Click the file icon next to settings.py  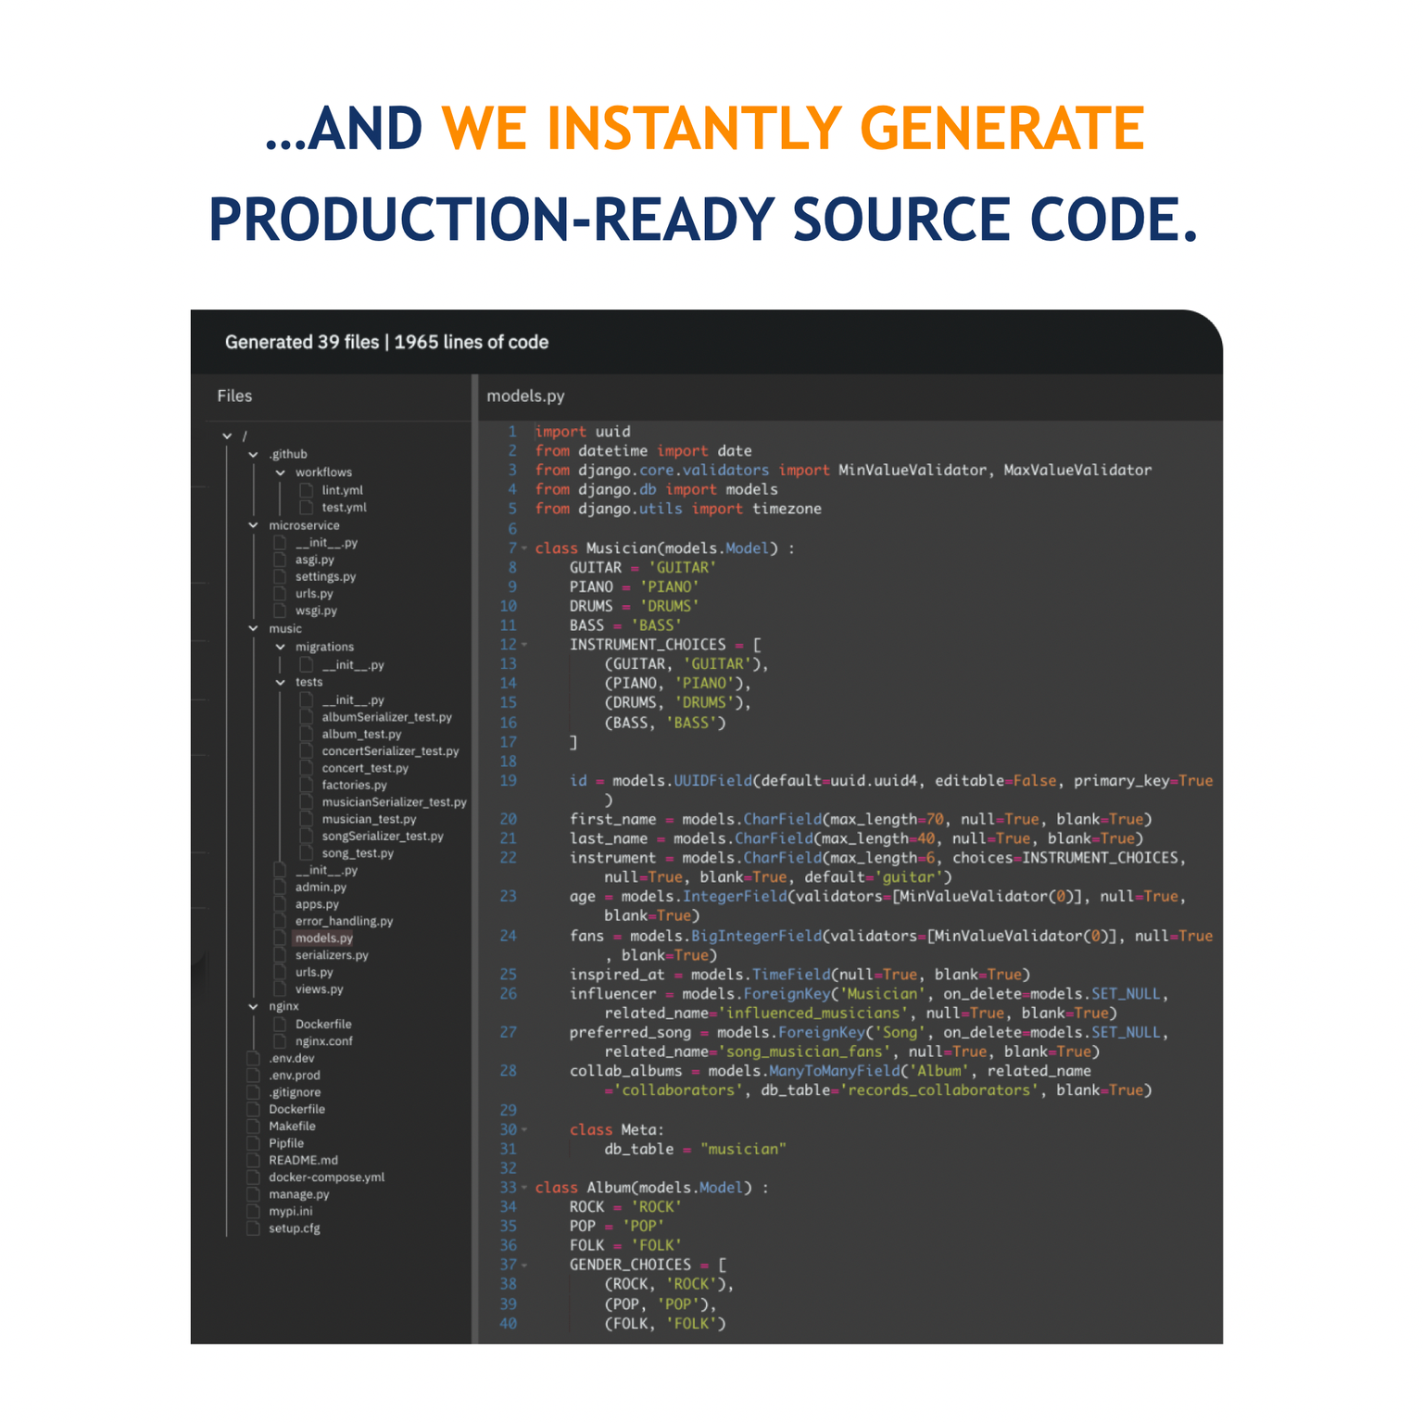pos(279,576)
